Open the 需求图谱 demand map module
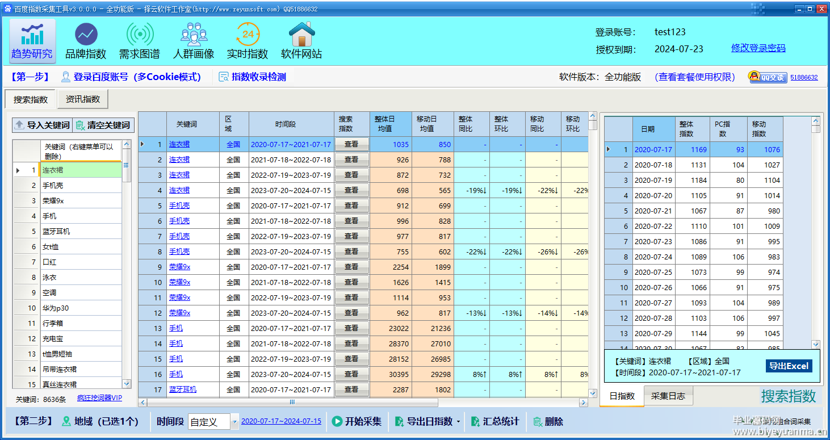 coord(140,41)
